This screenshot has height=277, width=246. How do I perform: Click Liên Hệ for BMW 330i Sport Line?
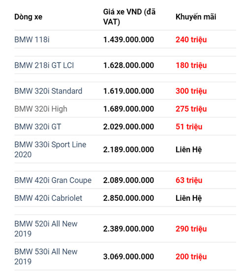[188, 150]
